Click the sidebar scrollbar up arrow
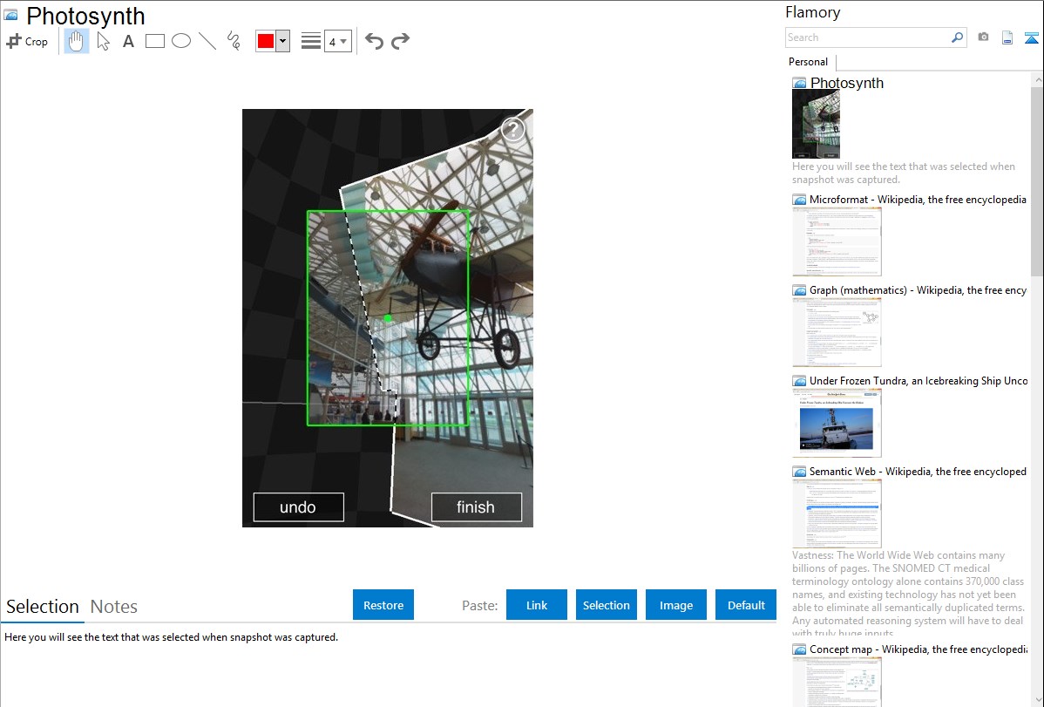Screen dimensions: 1044x707 1037,79
